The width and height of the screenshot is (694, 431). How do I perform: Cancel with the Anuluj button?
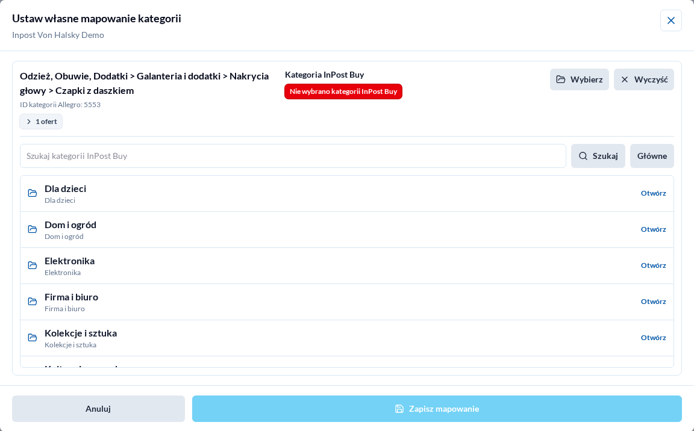98,409
